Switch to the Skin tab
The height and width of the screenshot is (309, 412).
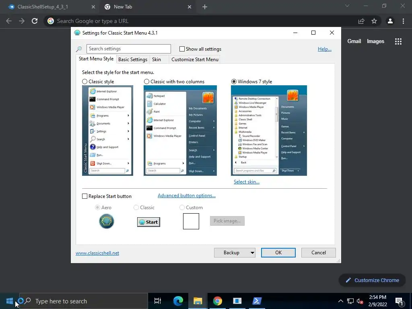(x=159, y=60)
